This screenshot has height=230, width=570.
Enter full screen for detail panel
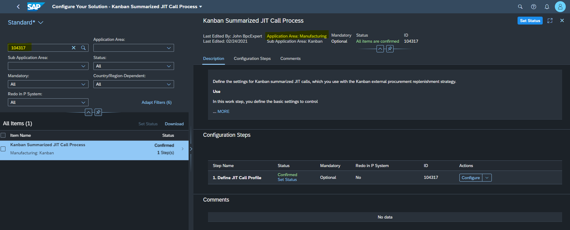point(550,21)
